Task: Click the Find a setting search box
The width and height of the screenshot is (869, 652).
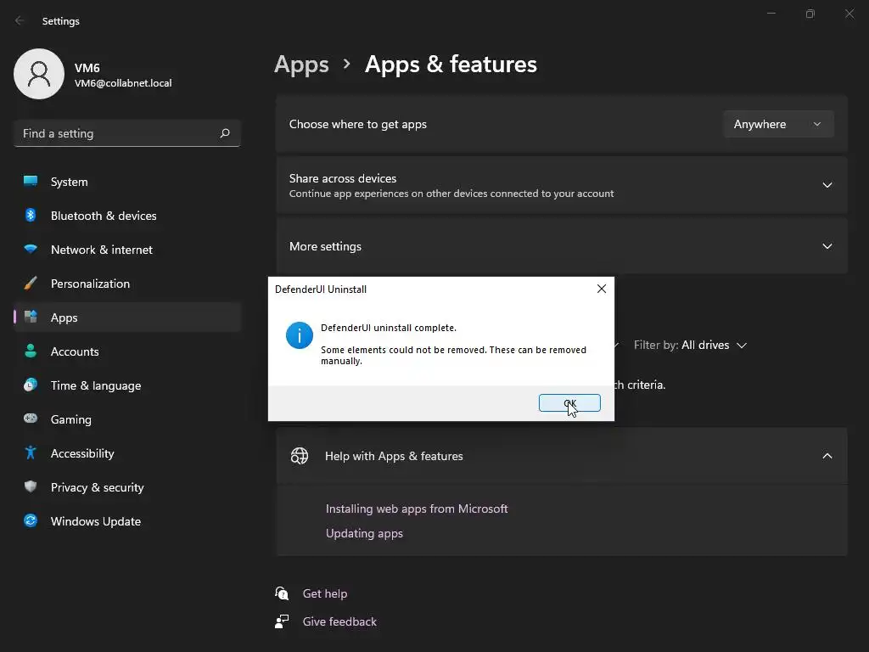Action: point(119,133)
